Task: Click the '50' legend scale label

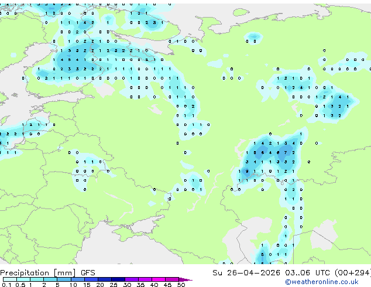Action: 181,285
